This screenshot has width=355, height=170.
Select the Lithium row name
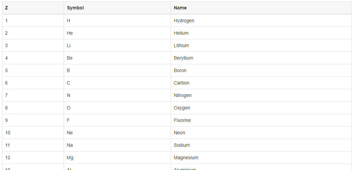181,45
